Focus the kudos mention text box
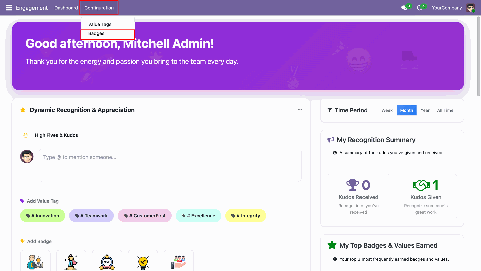The width and height of the screenshot is (481, 271). 170,165
